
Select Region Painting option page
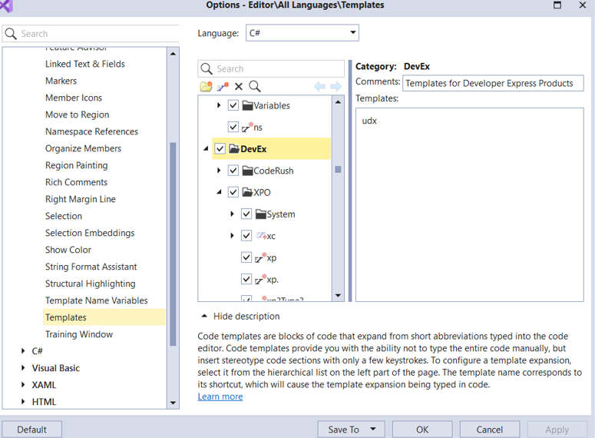point(76,165)
